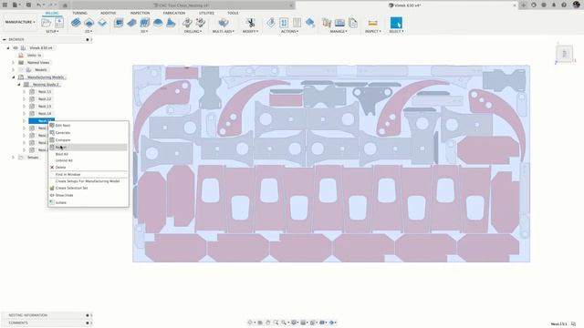Image resolution: width=584 pixels, height=328 pixels.
Task: Toggle visibility eye of Vimek 630 v4
Action: (x=16, y=48)
